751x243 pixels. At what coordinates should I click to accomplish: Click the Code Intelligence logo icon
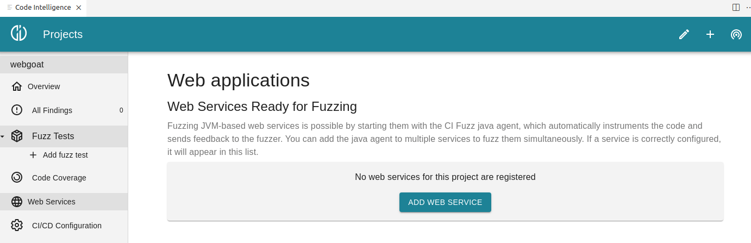[x=19, y=33]
